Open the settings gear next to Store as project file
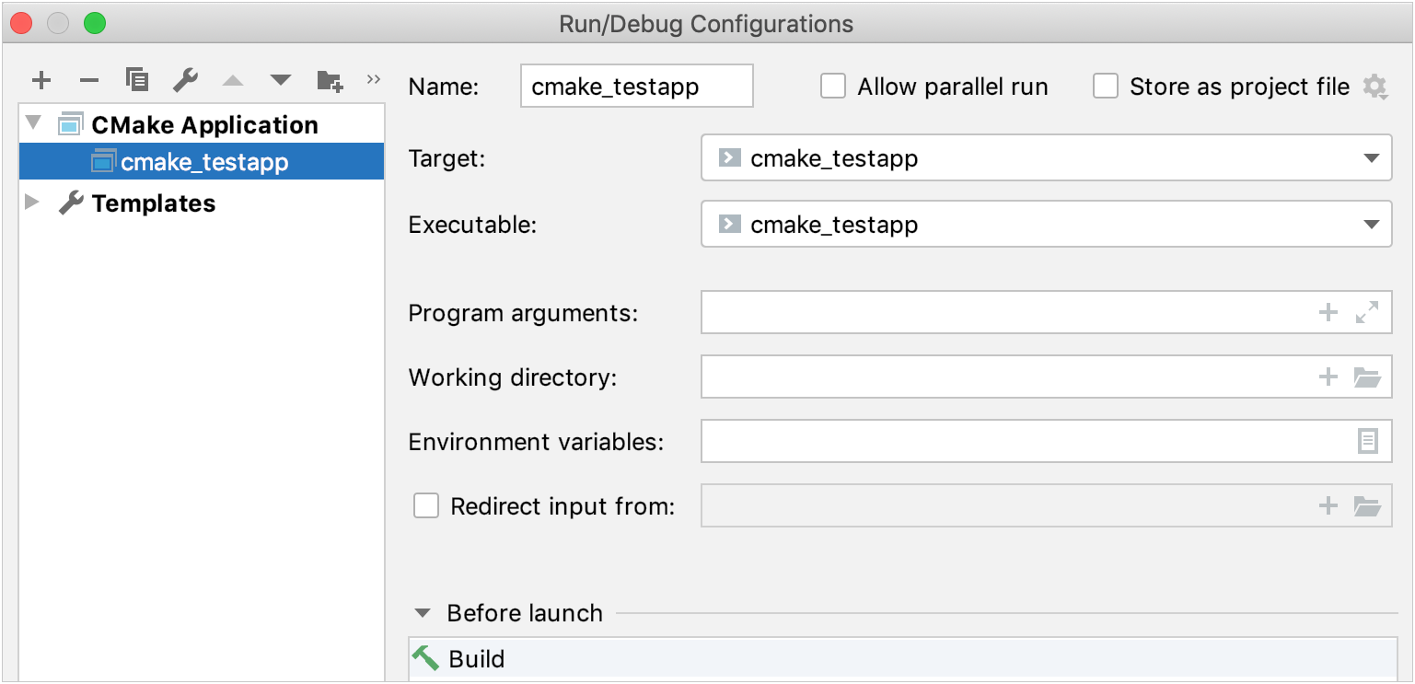The image size is (1415, 684). click(x=1375, y=86)
